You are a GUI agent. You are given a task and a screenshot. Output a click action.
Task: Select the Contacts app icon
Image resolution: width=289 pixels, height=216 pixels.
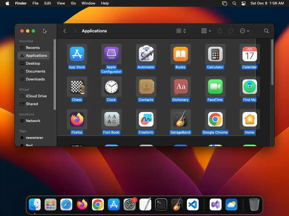[x=146, y=87]
